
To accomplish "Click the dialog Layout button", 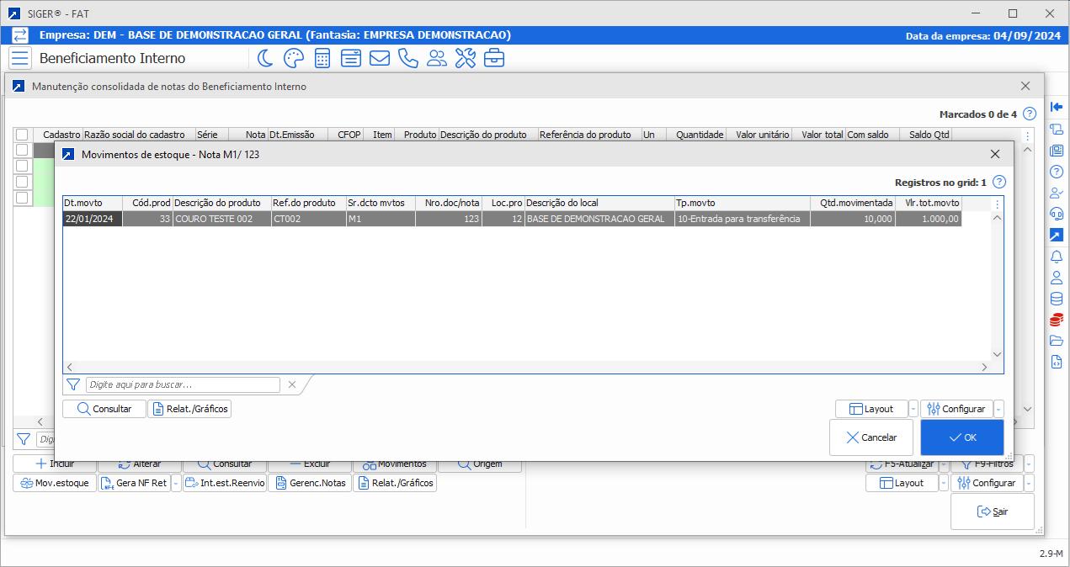I will point(871,409).
